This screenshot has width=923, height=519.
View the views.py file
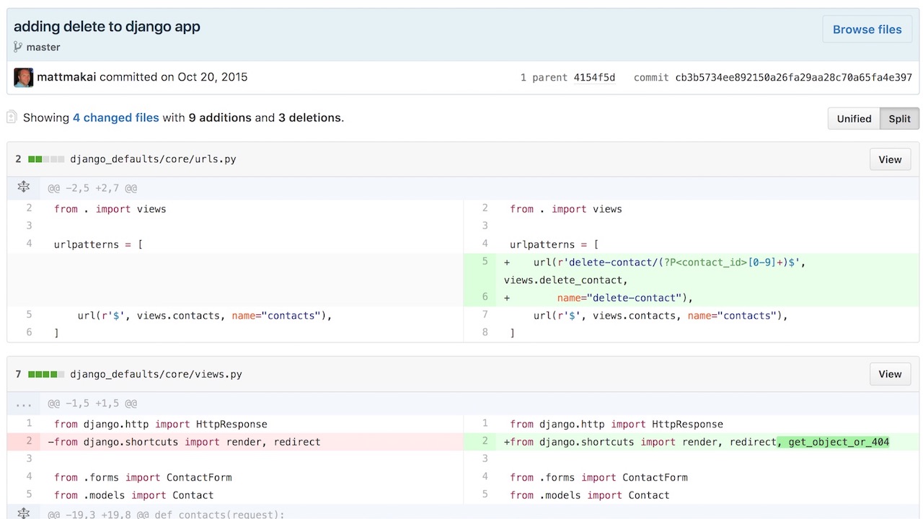(890, 374)
